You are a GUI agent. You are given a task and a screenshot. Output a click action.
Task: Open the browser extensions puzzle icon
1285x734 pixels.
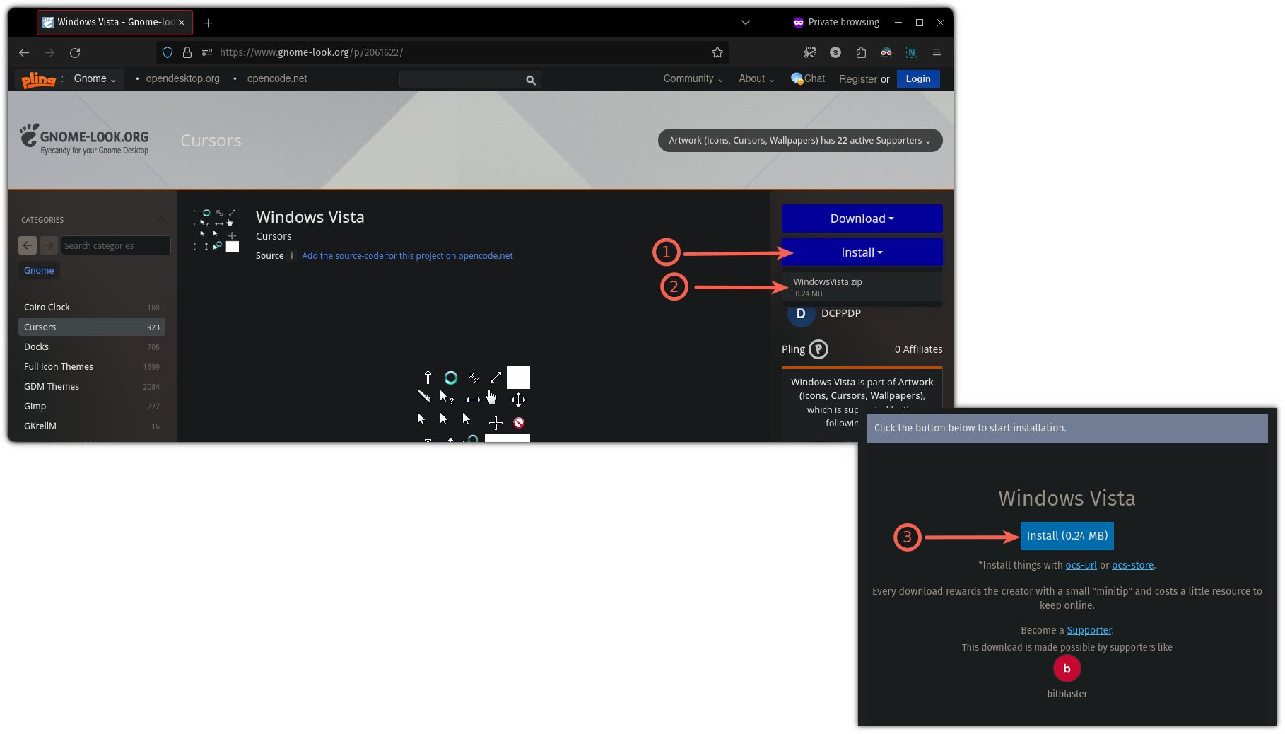pos(860,52)
